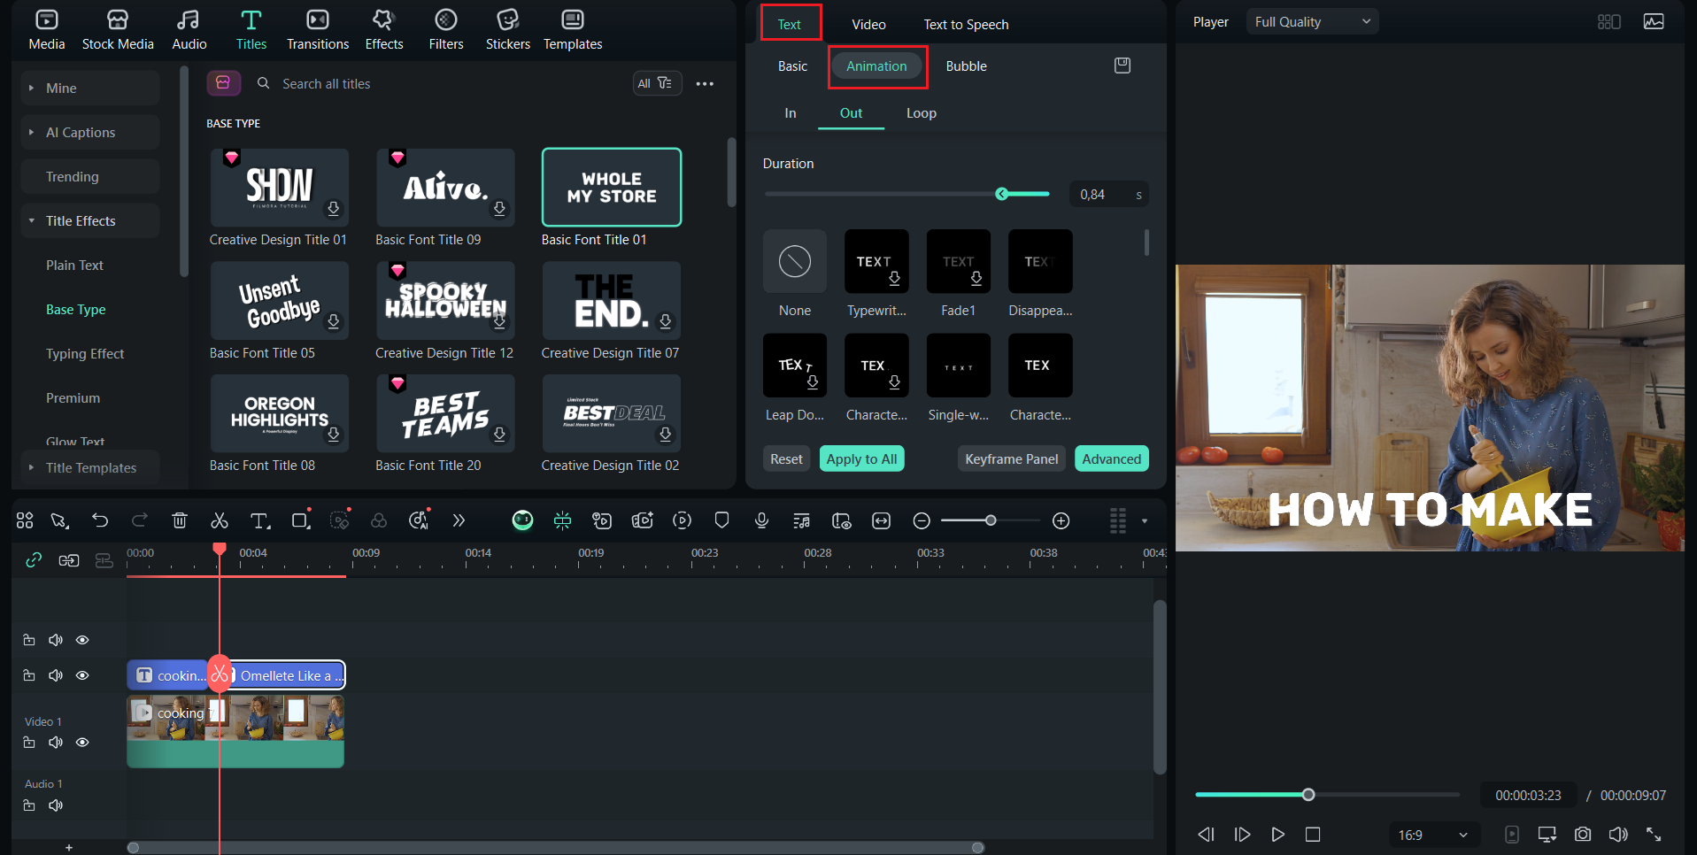Expand the Title Templates section
Screen dimensions: 1697x855
coord(89,467)
